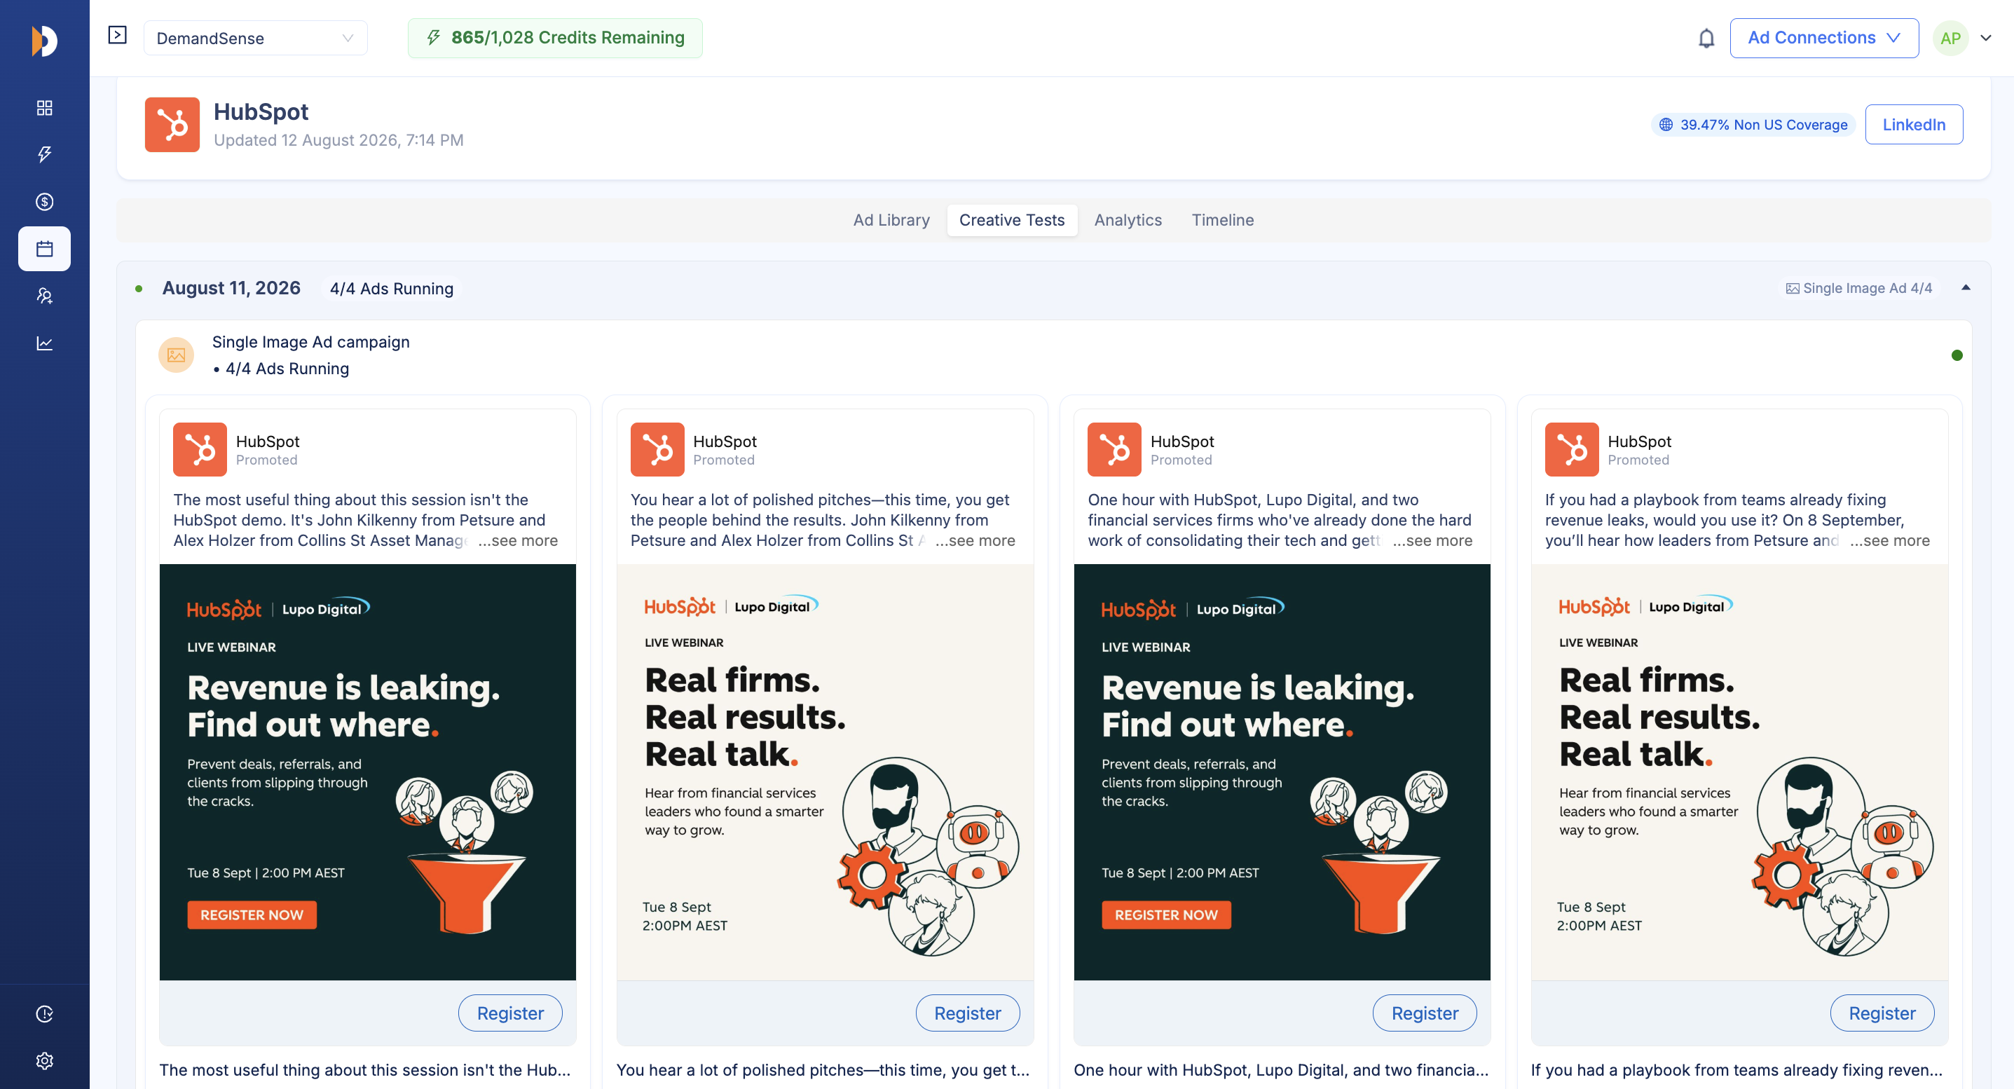Open the third ad's Revenue is leaking creative
This screenshot has width=2014, height=1089.
pyautogui.click(x=1282, y=772)
